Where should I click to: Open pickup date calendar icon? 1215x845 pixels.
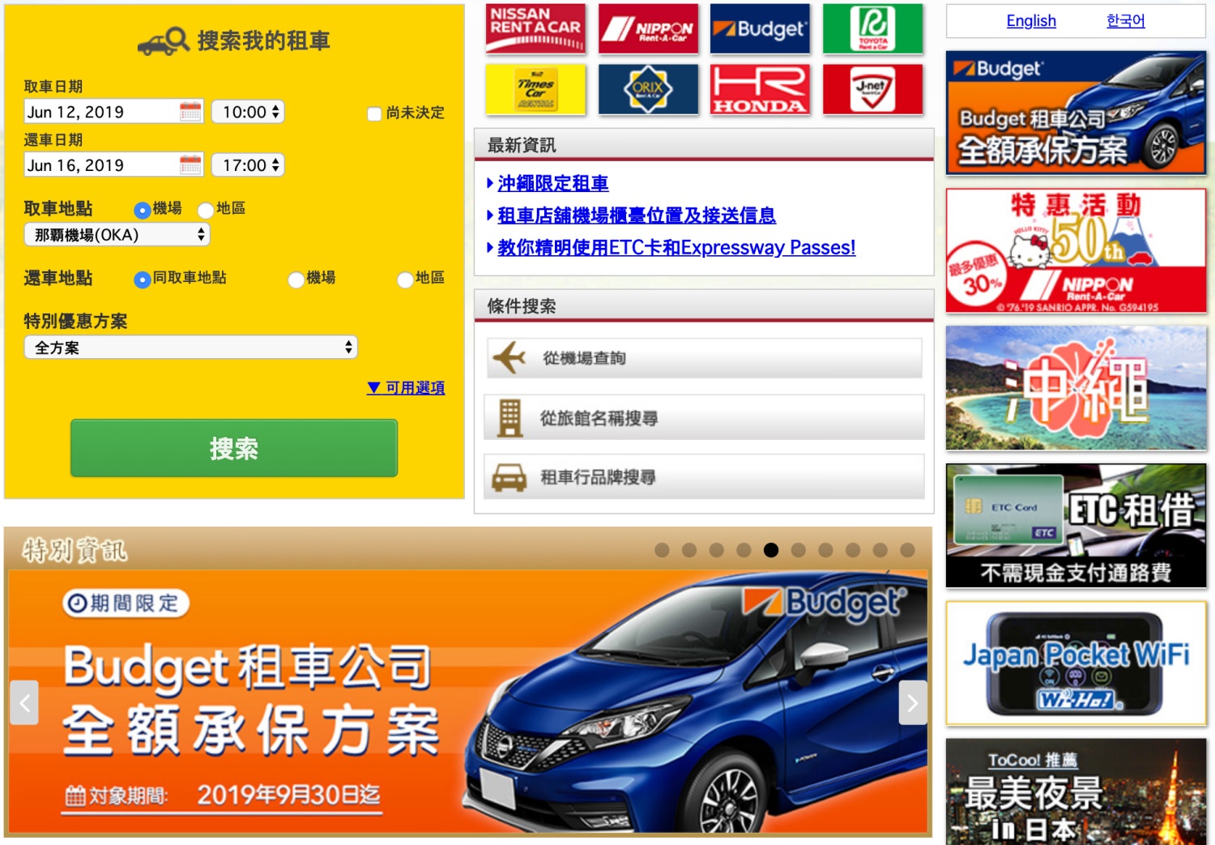190,112
